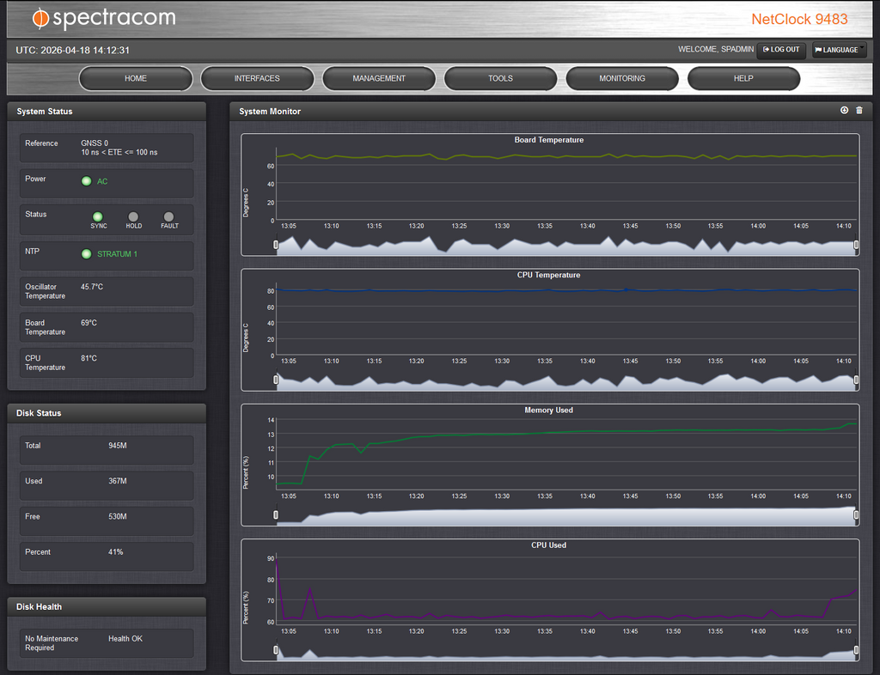
Task: Click the green AC power indicator
Action: 86,181
